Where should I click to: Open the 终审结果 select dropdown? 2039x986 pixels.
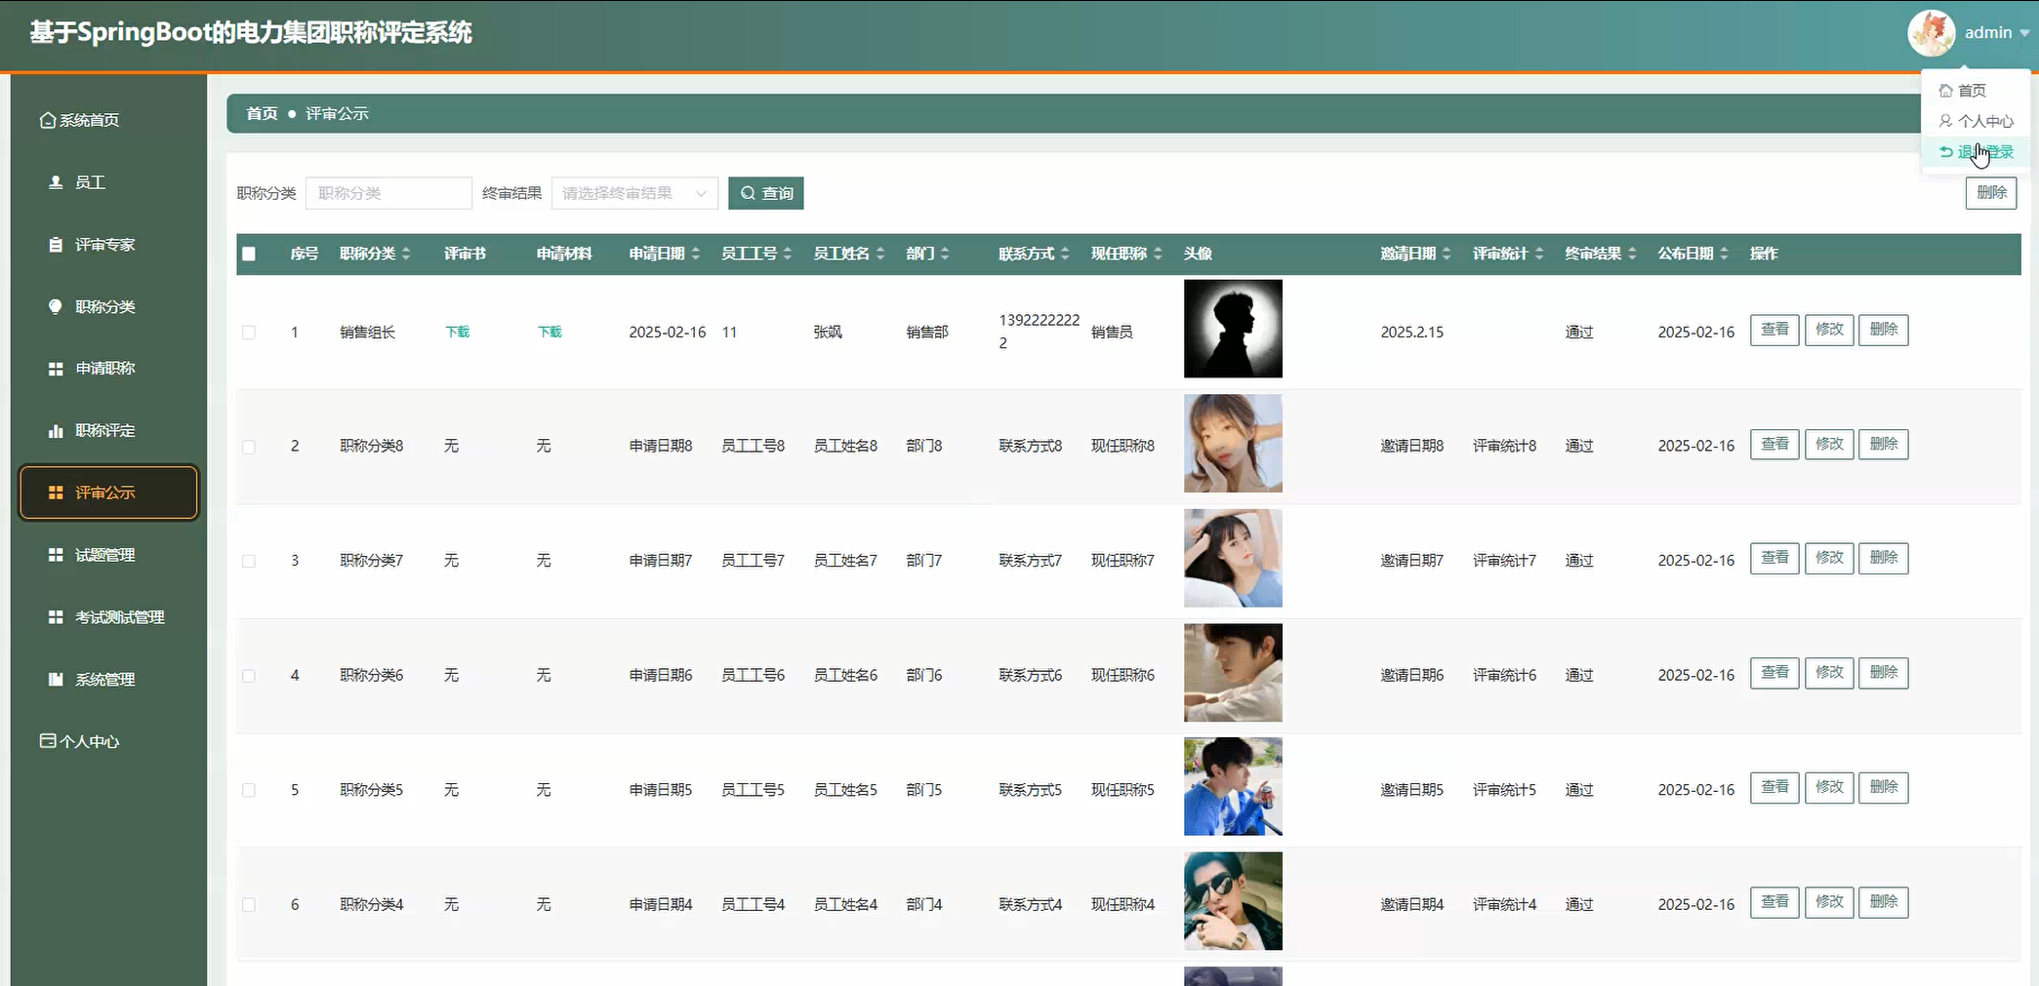634,193
